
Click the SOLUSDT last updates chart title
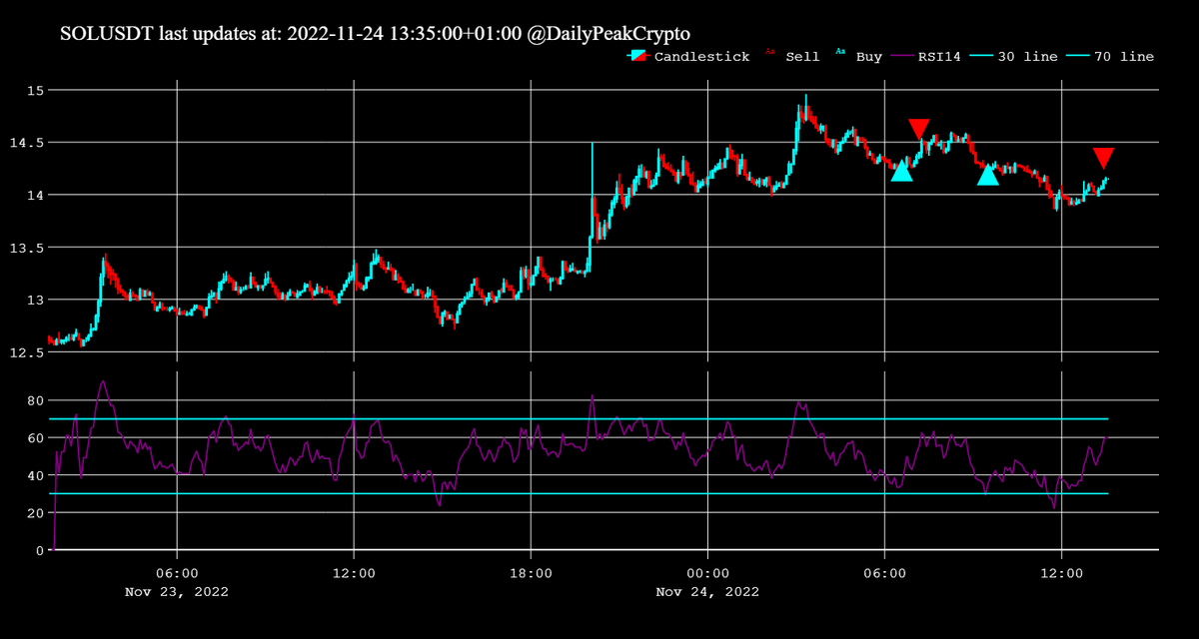pos(375,34)
